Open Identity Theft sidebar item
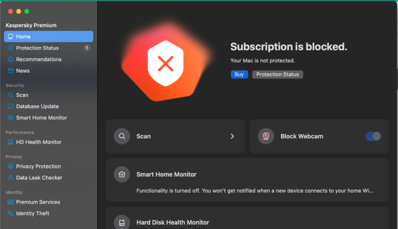Viewport: 398px width, 229px height. [48, 213]
